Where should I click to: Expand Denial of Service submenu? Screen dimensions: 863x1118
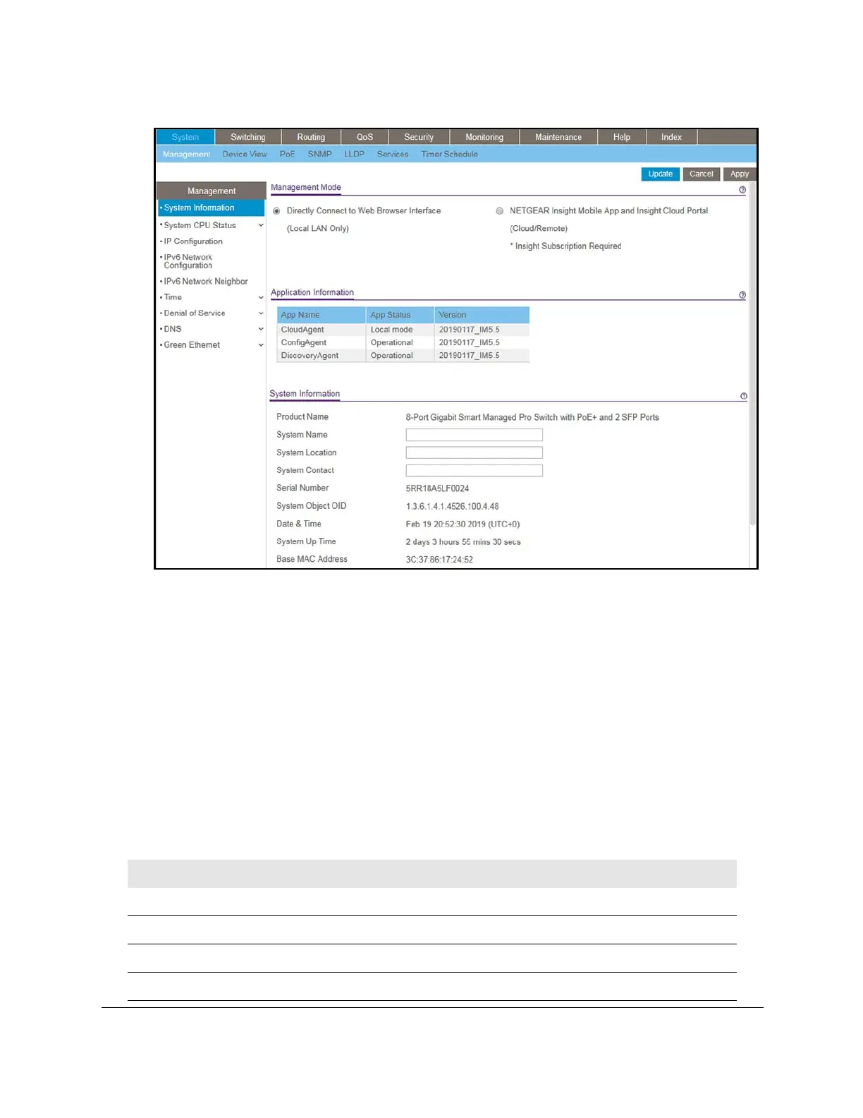tap(261, 313)
